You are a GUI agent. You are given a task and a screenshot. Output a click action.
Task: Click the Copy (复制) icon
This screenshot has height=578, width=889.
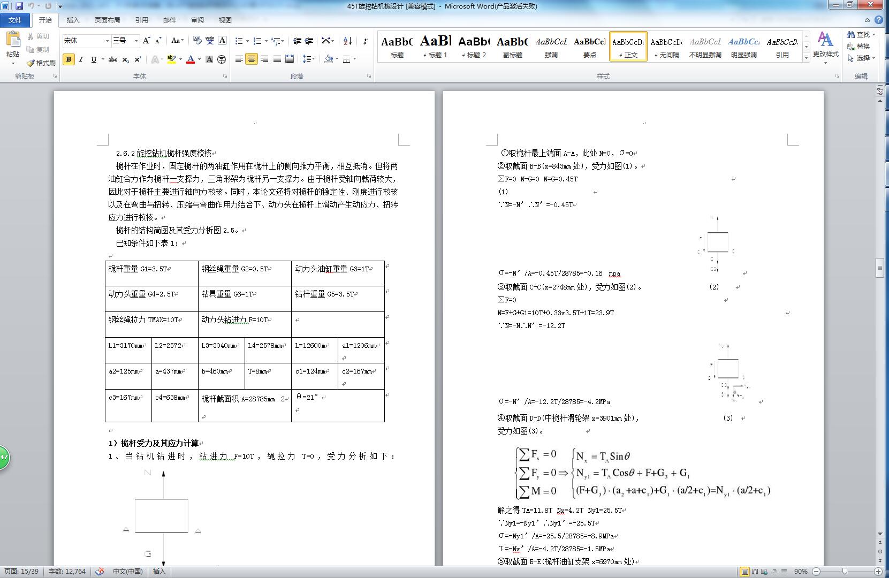tap(31, 49)
